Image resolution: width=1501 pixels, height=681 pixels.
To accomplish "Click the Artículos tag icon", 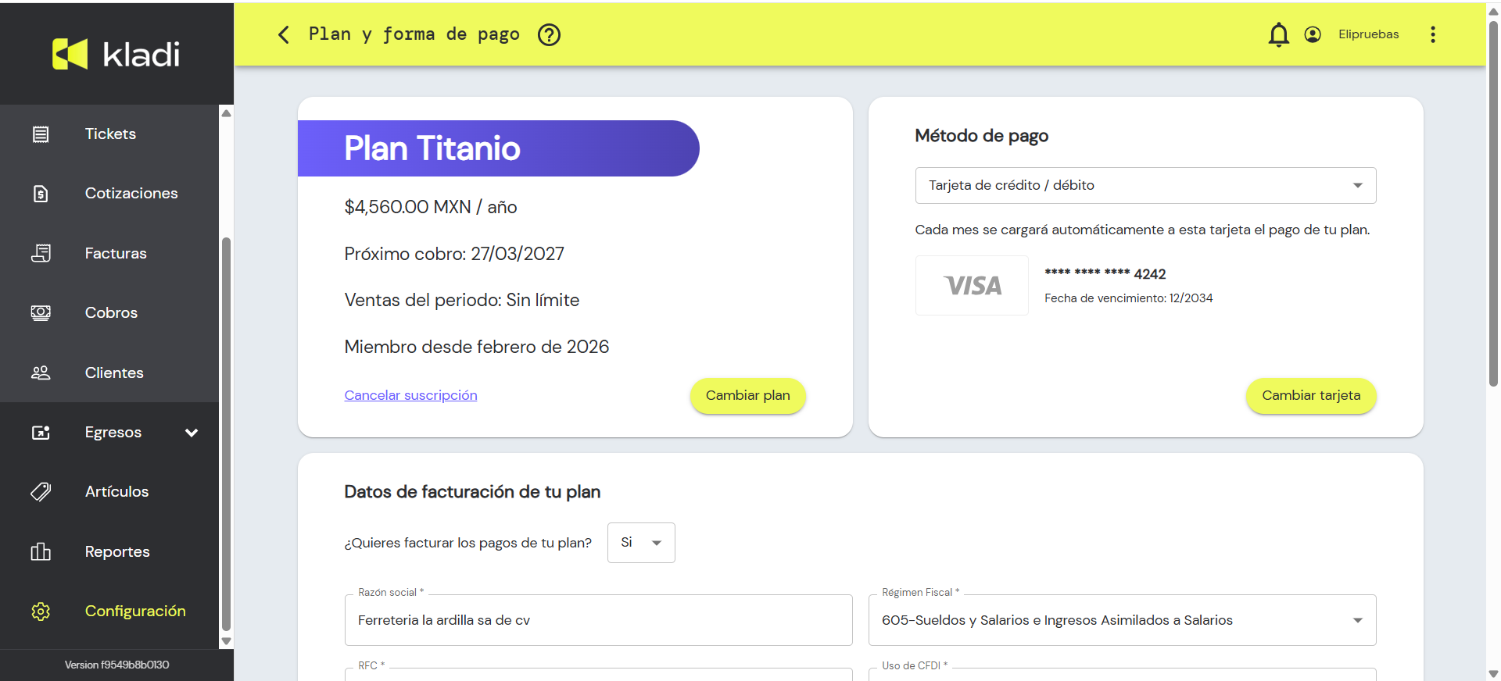I will (x=41, y=492).
